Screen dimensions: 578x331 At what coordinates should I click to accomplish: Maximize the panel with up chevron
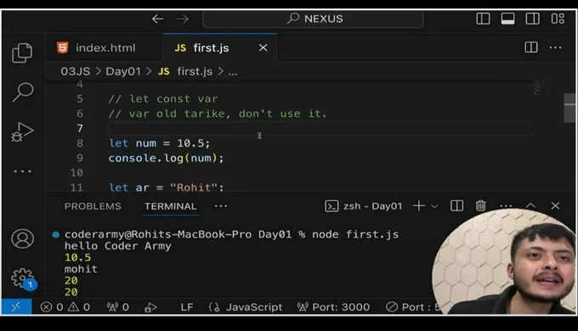tap(530, 206)
